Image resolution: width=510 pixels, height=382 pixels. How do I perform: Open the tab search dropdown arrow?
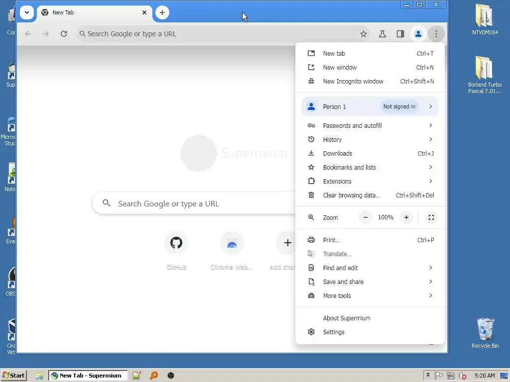click(27, 12)
